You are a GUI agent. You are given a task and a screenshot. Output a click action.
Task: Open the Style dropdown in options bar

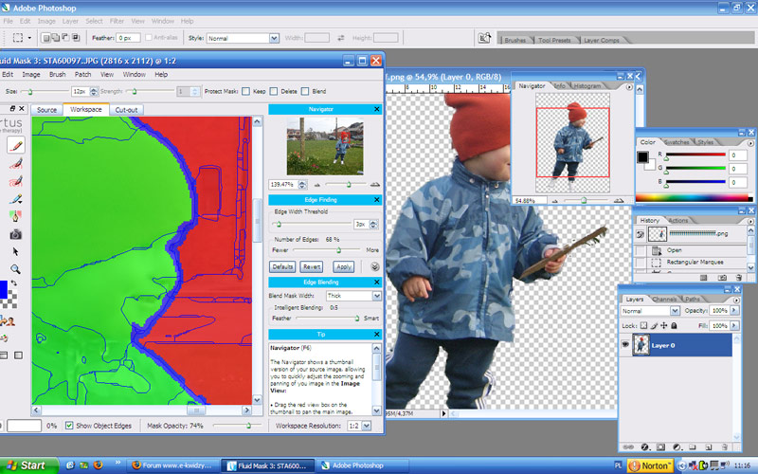(243, 38)
